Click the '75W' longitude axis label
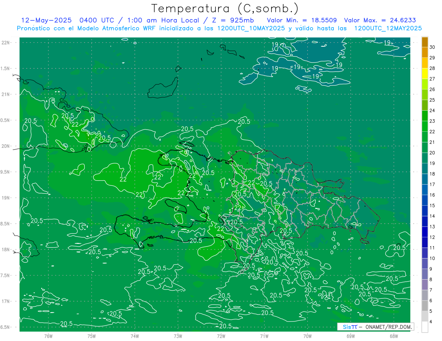 pos(91,336)
